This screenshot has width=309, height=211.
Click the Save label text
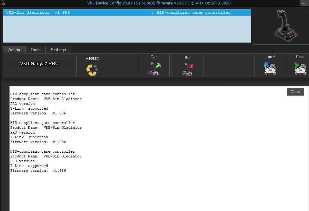[x=300, y=57]
